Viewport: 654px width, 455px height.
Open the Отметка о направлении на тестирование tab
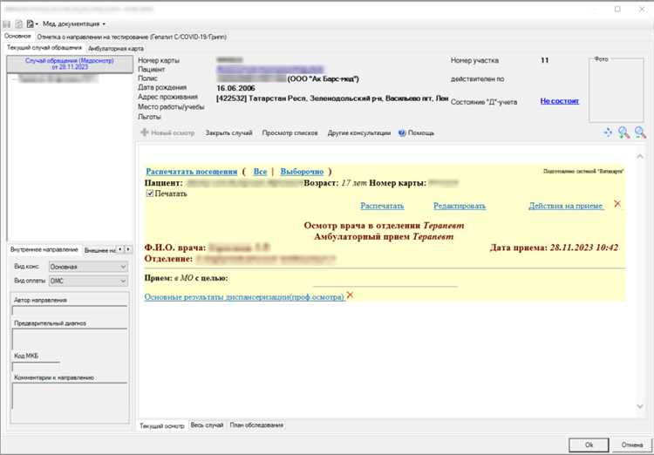coord(132,37)
